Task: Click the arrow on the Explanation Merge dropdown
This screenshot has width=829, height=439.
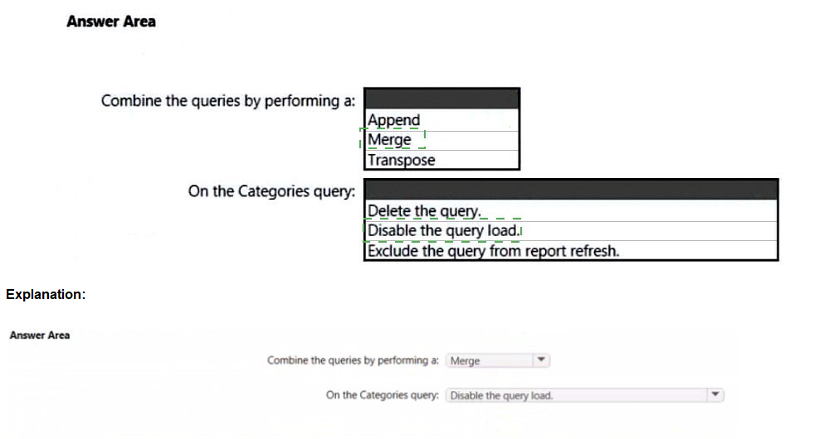Action: (x=541, y=361)
